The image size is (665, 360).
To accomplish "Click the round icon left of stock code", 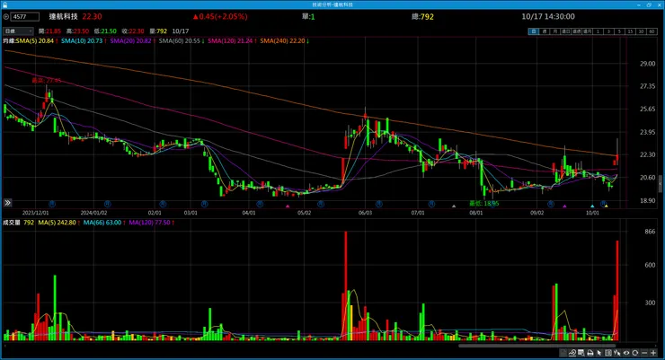I will [x=6, y=16].
